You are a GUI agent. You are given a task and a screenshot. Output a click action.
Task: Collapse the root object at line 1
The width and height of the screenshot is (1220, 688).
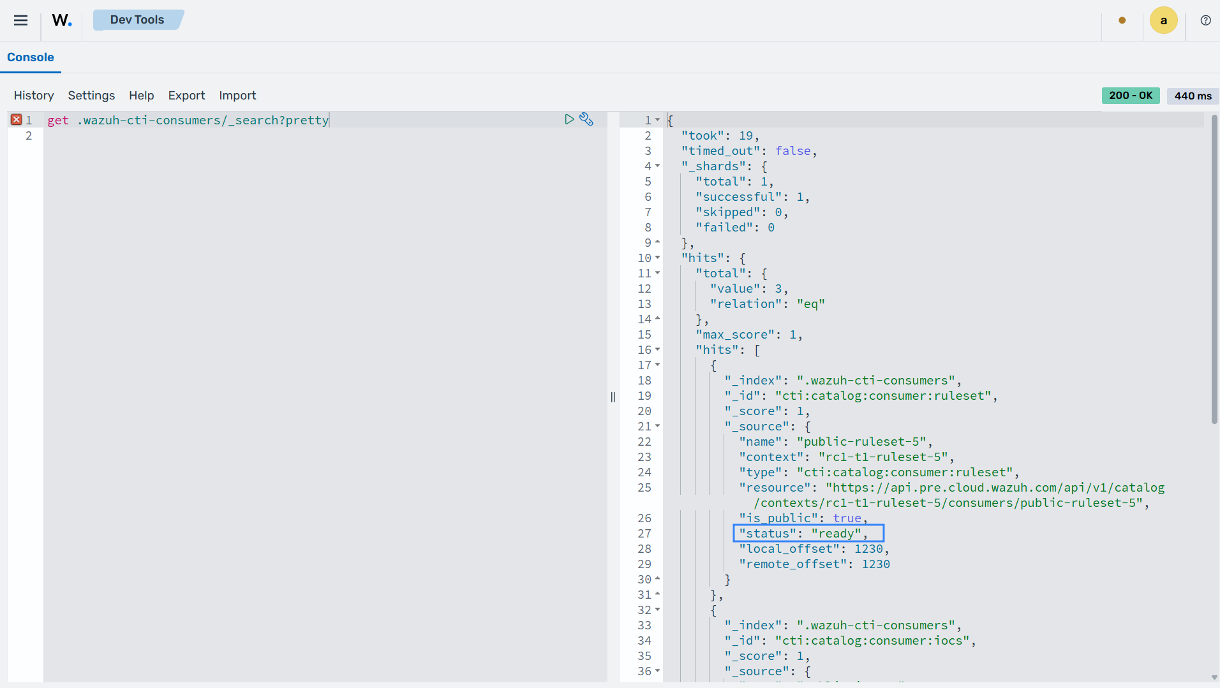pos(657,120)
